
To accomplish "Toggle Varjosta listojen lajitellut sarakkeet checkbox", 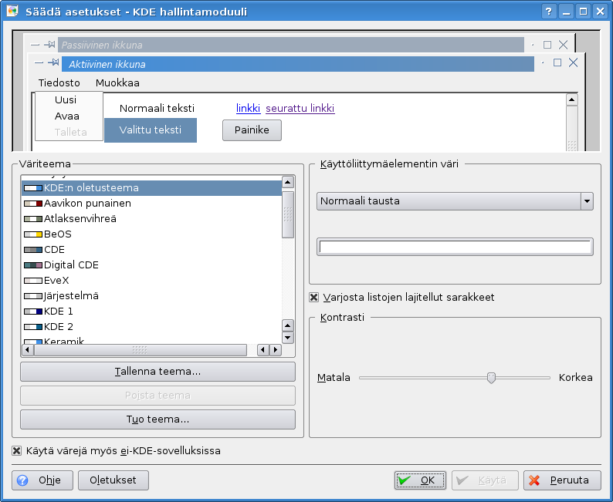I will (314, 298).
